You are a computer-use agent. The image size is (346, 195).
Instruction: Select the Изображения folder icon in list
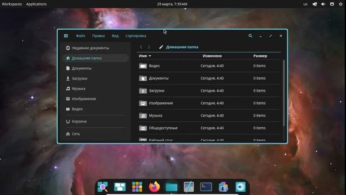[x=143, y=103]
